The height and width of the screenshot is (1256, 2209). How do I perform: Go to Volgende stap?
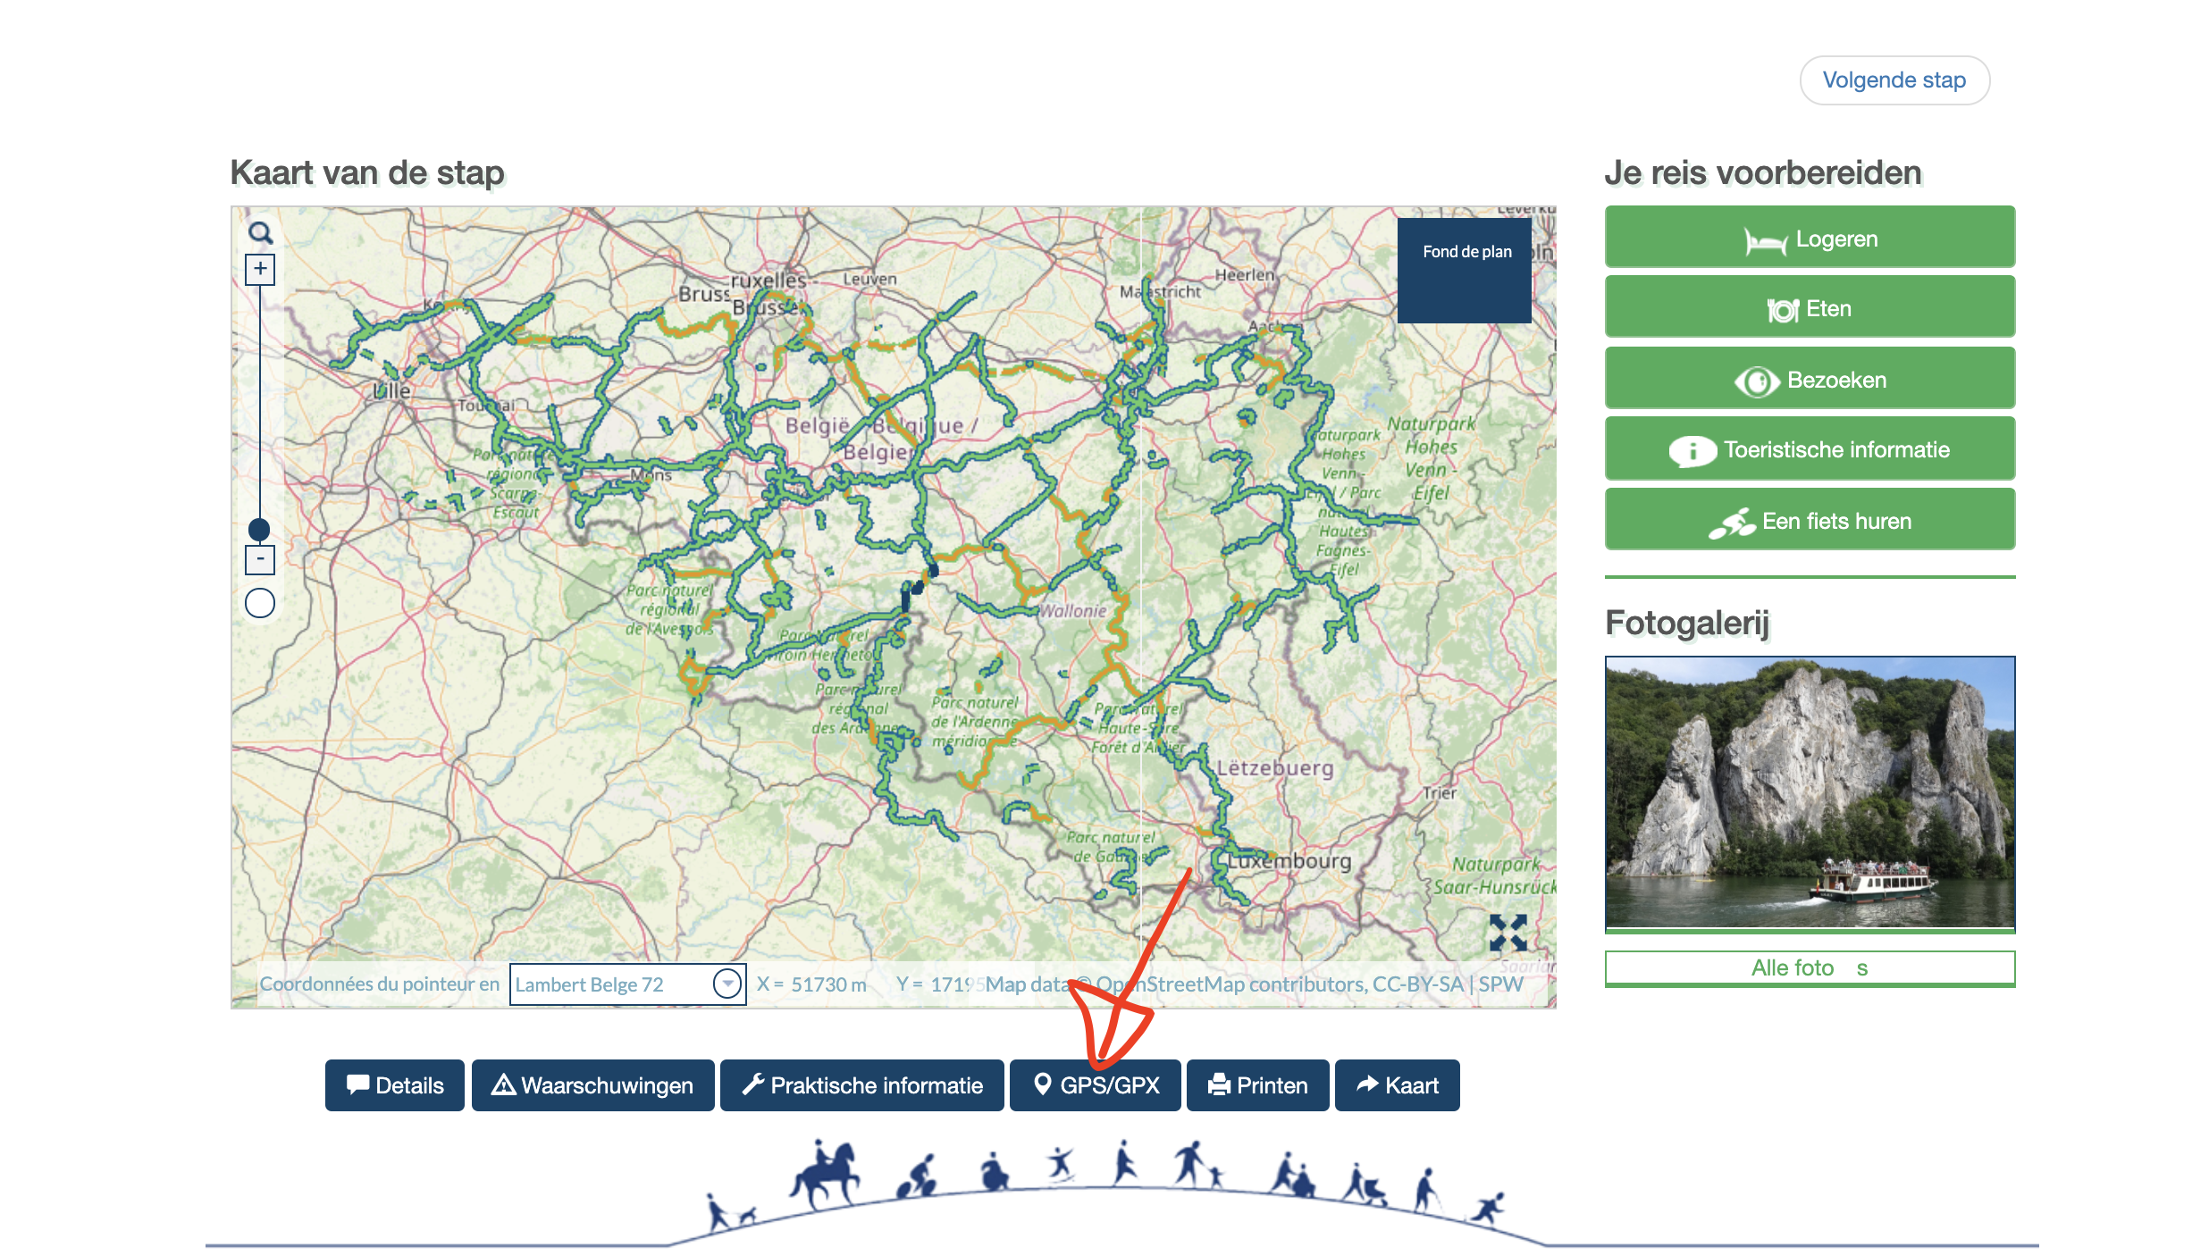(1894, 80)
